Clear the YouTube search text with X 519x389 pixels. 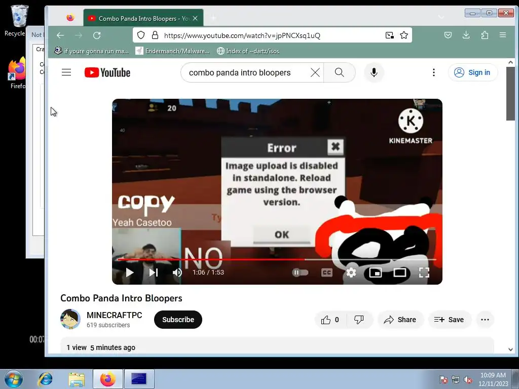coord(315,72)
